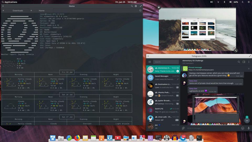Viewport: 252px width, 142px height.
Task: Open Telegram chat three-dot options menu
Action: pos(249,62)
